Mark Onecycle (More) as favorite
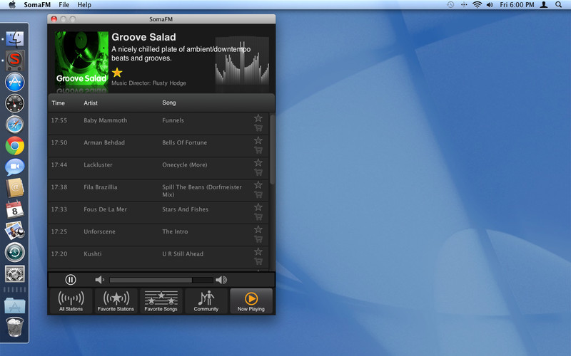The height and width of the screenshot is (356, 571). pyautogui.click(x=258, y=162)
